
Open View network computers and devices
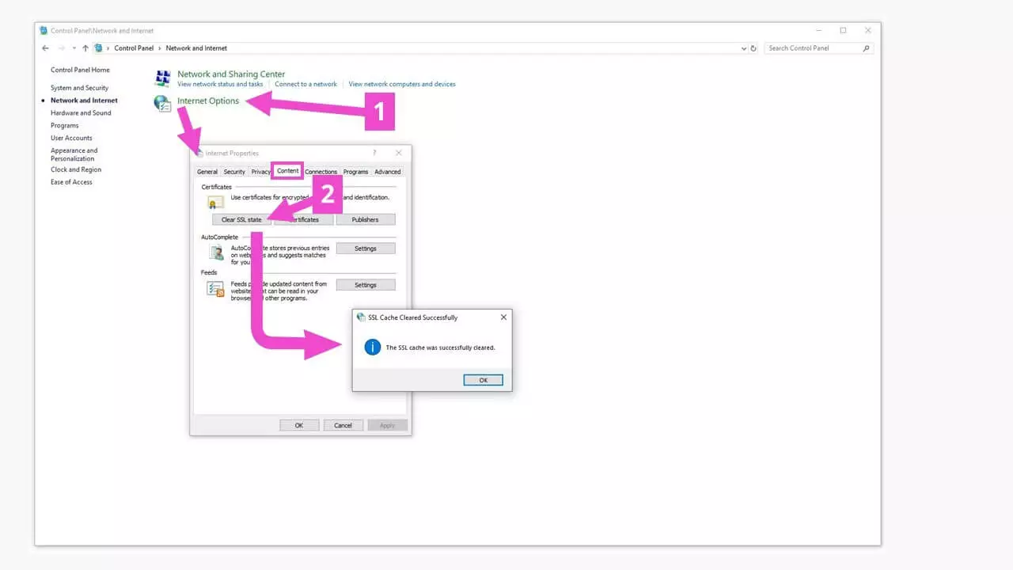pos(402,84)
